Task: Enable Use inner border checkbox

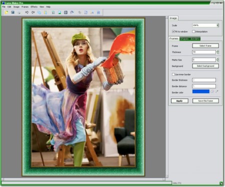Action: 173,74
